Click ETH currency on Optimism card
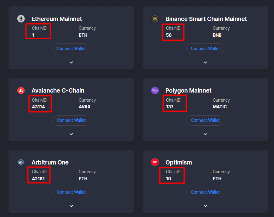Image resolution: width=274 pixels, height=217 pixels. click(x=217, y=179)
